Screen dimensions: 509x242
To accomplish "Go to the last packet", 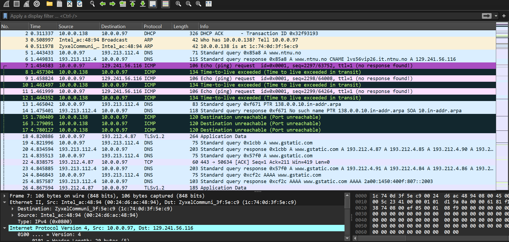I will click(143, 4).
